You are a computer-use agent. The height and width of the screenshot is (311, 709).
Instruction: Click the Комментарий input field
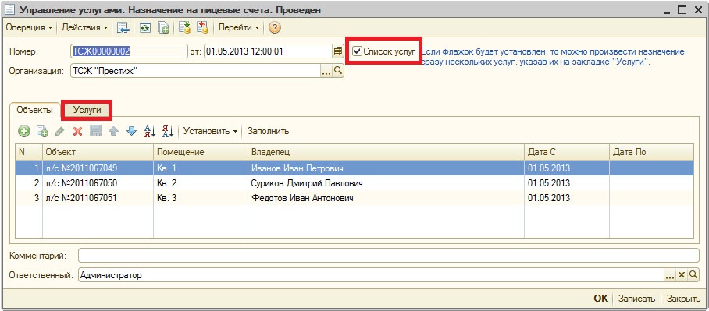click(388, 256)
